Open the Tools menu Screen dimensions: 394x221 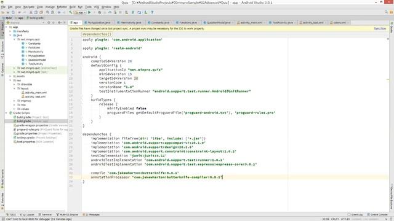coord(89,7)
